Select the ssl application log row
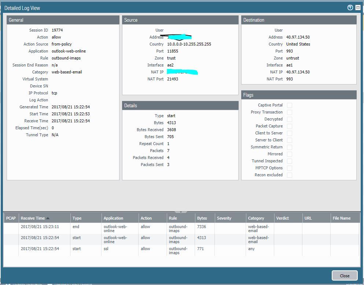 (109, 249)
